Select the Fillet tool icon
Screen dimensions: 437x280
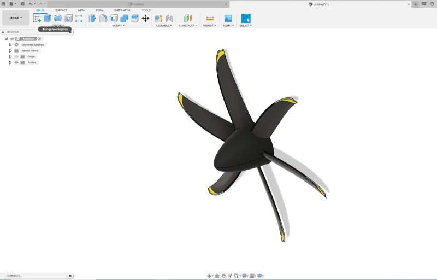(x=103, y=19)
